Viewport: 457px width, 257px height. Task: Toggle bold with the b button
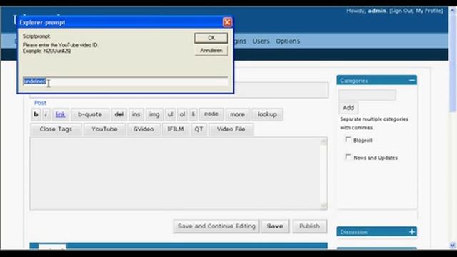click(x=36, y=114)
